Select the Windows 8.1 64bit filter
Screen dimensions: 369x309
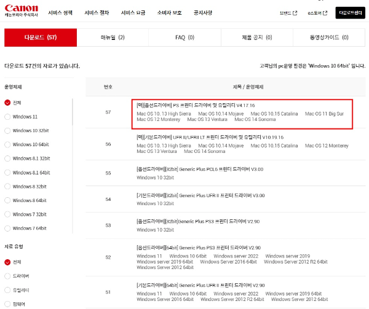[7, 173]
